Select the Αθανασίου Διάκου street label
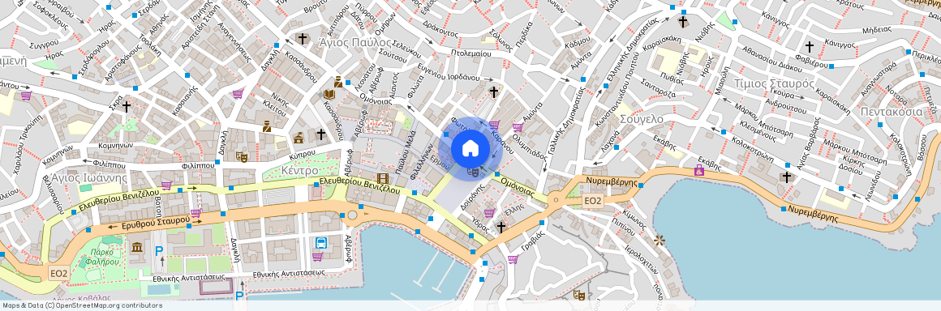This screenshot has width=941, height=311. 771,60
